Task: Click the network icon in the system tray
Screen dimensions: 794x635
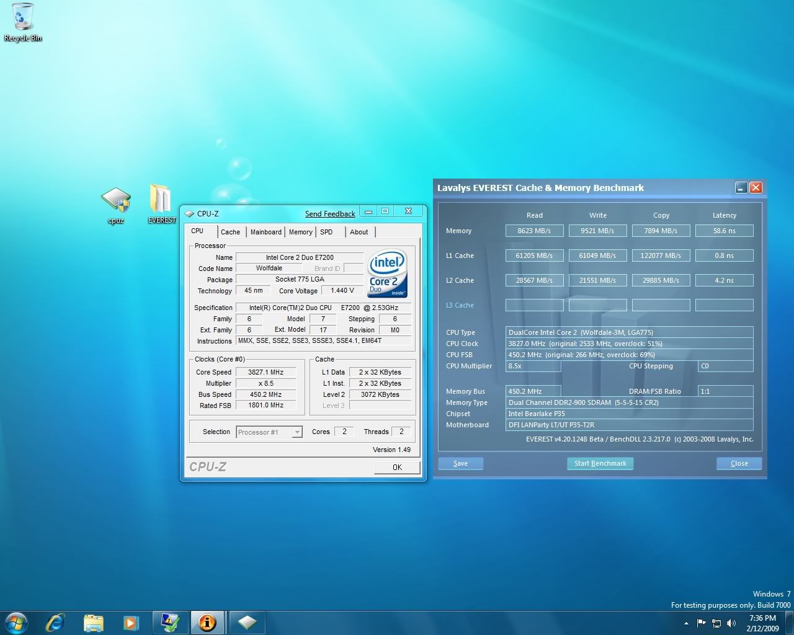Action: [x=716, y=623]
